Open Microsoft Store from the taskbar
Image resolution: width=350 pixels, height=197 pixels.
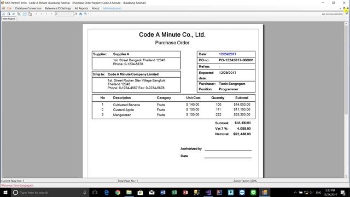coord(140,192)
